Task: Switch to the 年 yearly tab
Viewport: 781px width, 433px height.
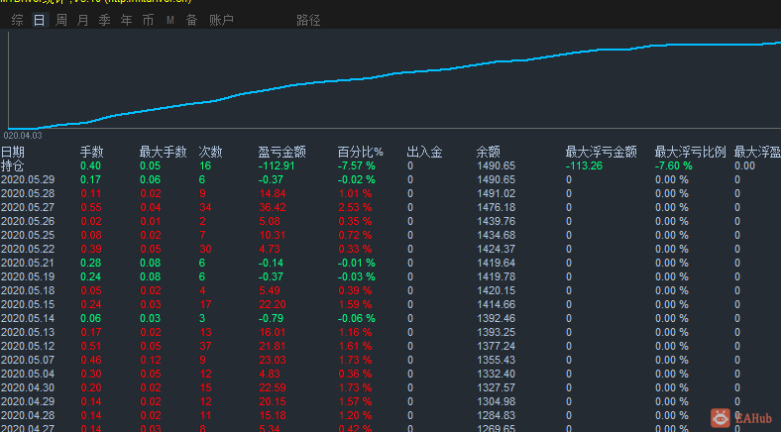Action: pos(127,20)
